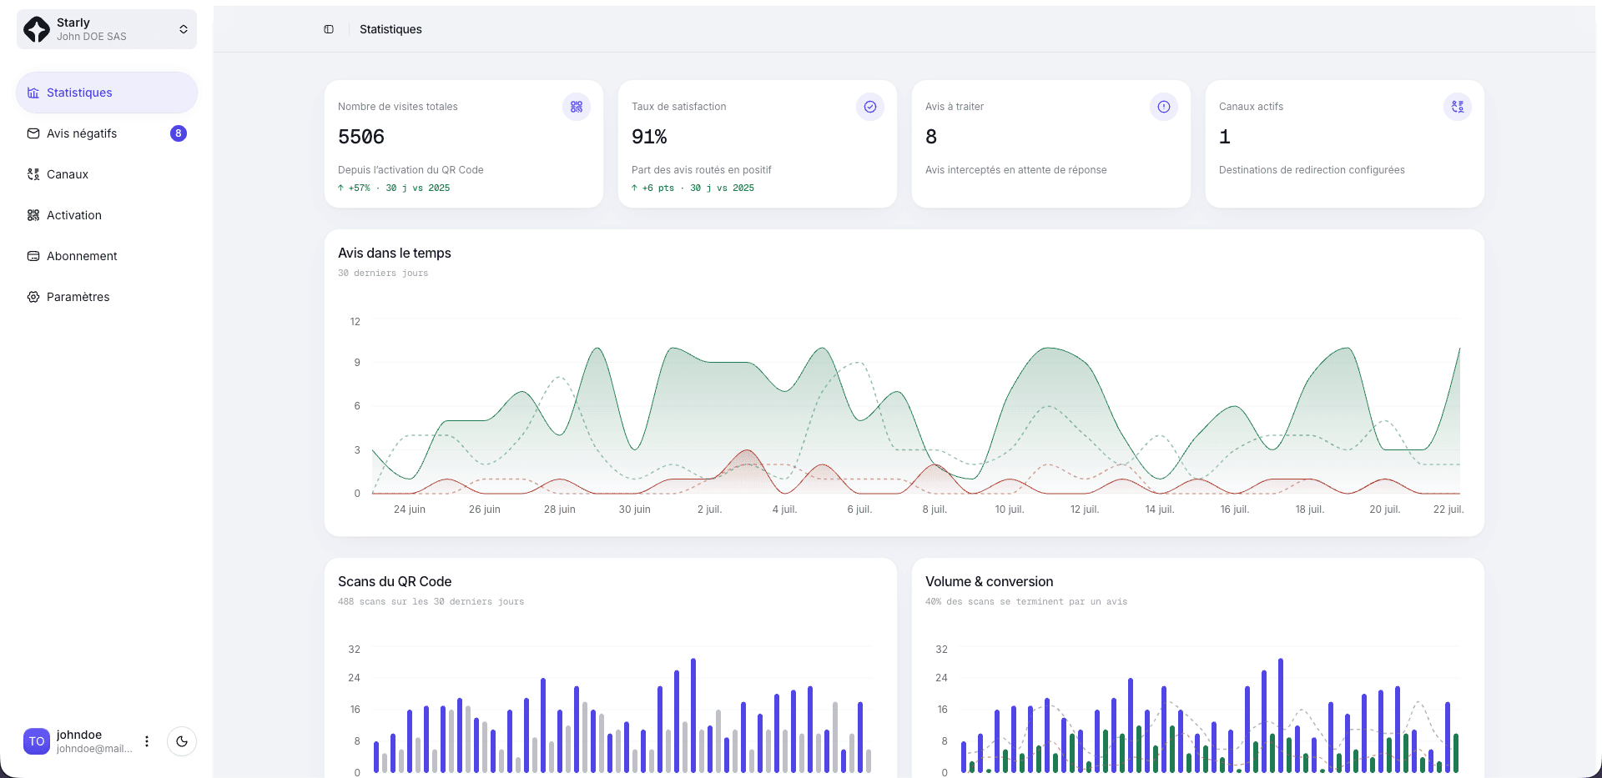Click the envelope icon beside Avis négatifs
The width and height of the screenshot is (1602, 778).
(x=33, y=133)
